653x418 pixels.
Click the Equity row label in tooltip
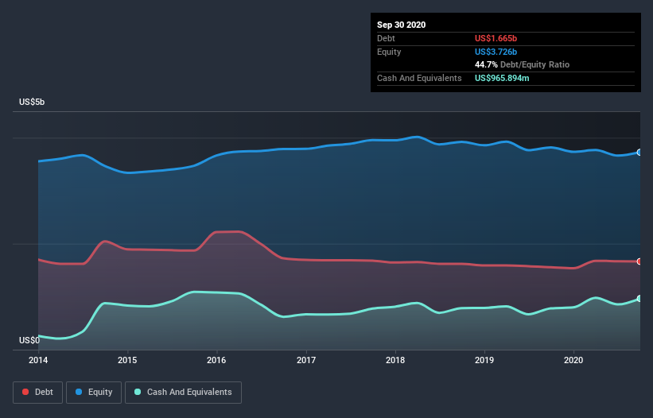389,52
